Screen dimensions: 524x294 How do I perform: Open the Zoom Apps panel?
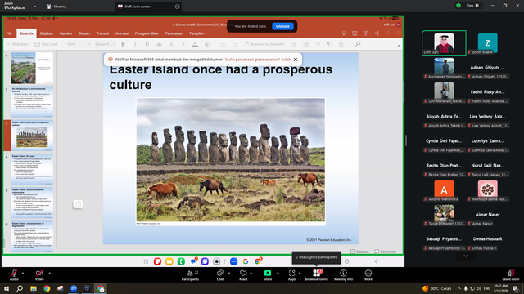tap(291, 274)
